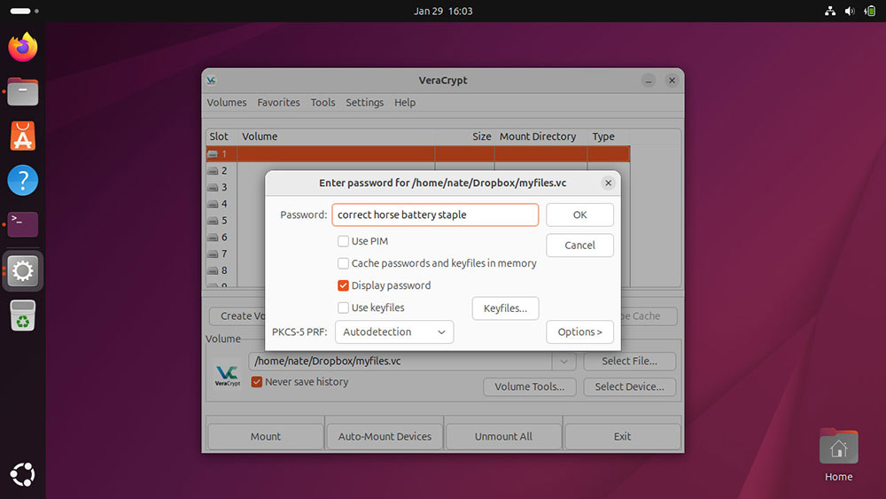Select drive slot 1 icon
This screenshot has height=499, width=886.
213,153
